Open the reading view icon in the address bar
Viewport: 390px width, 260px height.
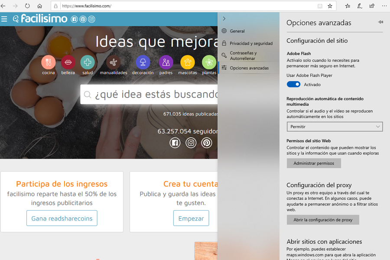(320, 6)
